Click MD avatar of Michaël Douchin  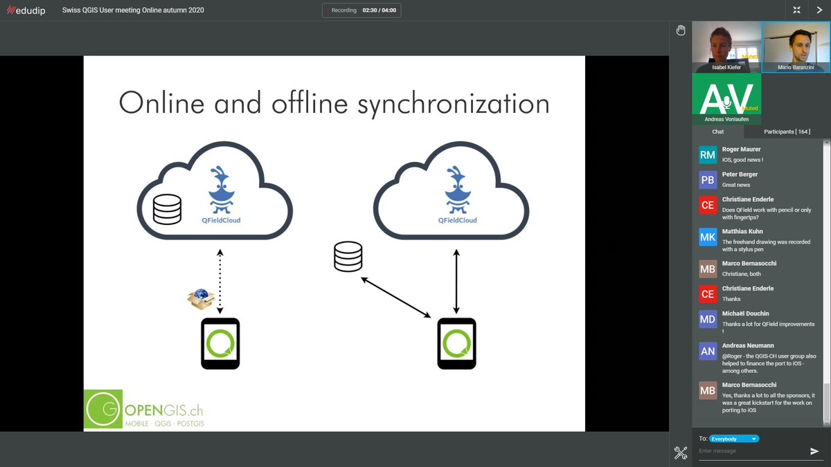(x=708, y=319)
